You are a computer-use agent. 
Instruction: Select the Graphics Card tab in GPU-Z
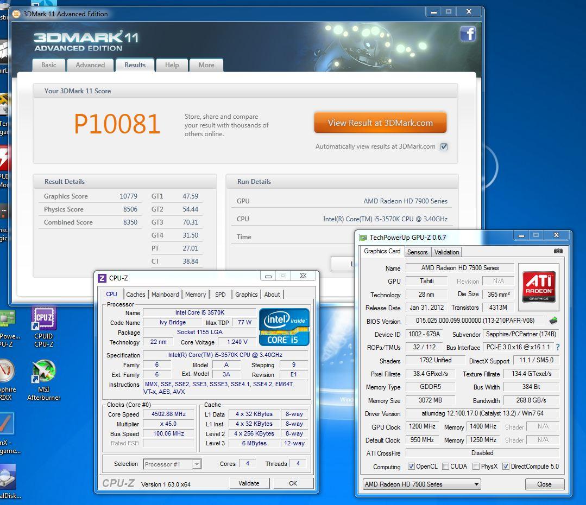(382, 251)
